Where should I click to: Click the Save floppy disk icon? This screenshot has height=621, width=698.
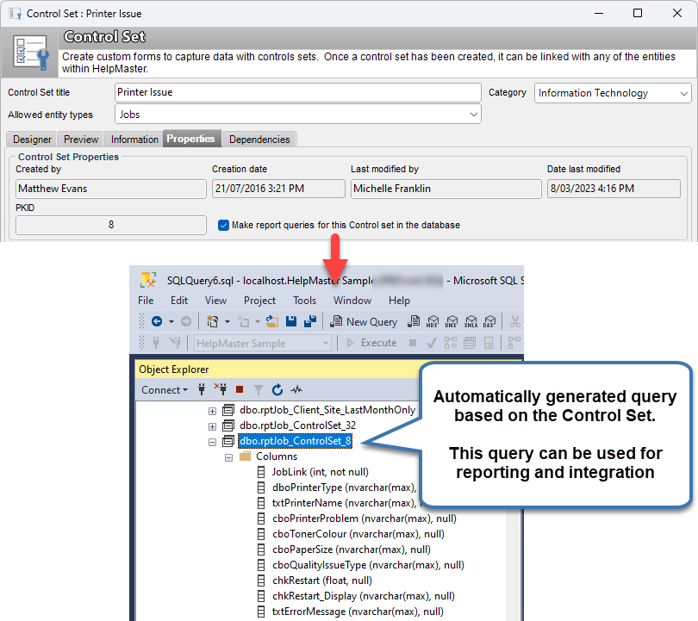click(291, 321)
